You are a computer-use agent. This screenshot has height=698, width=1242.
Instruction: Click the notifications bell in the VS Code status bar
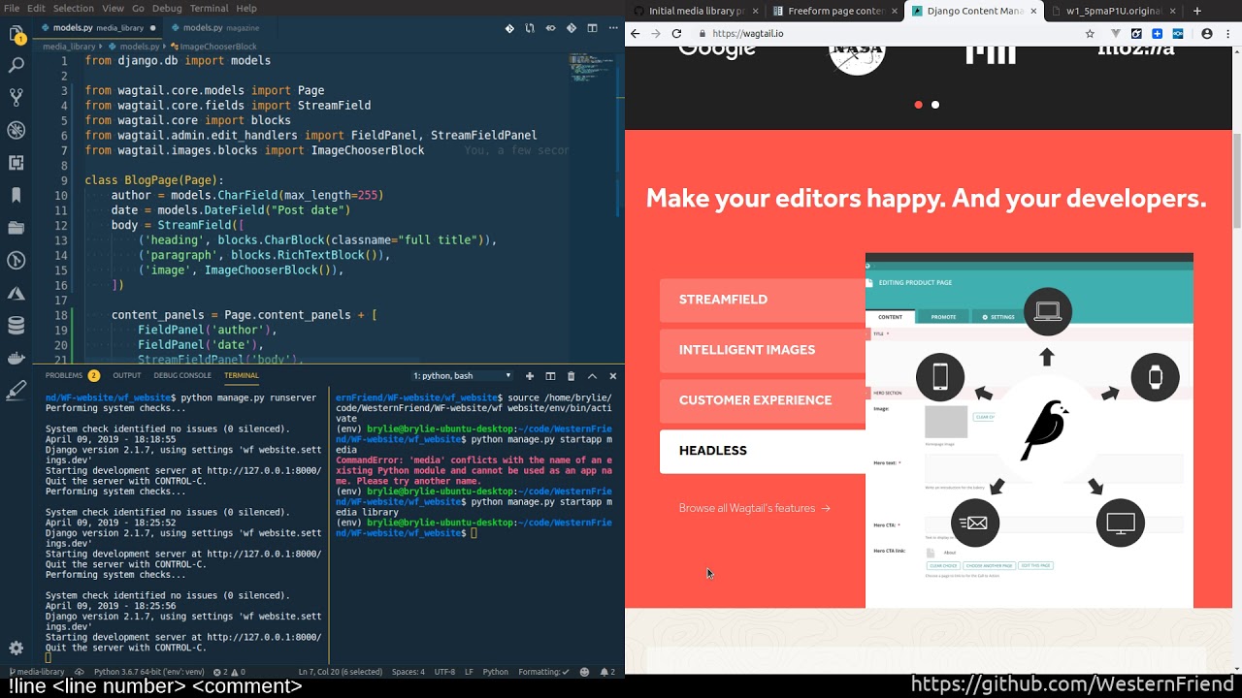click(606, 672)
